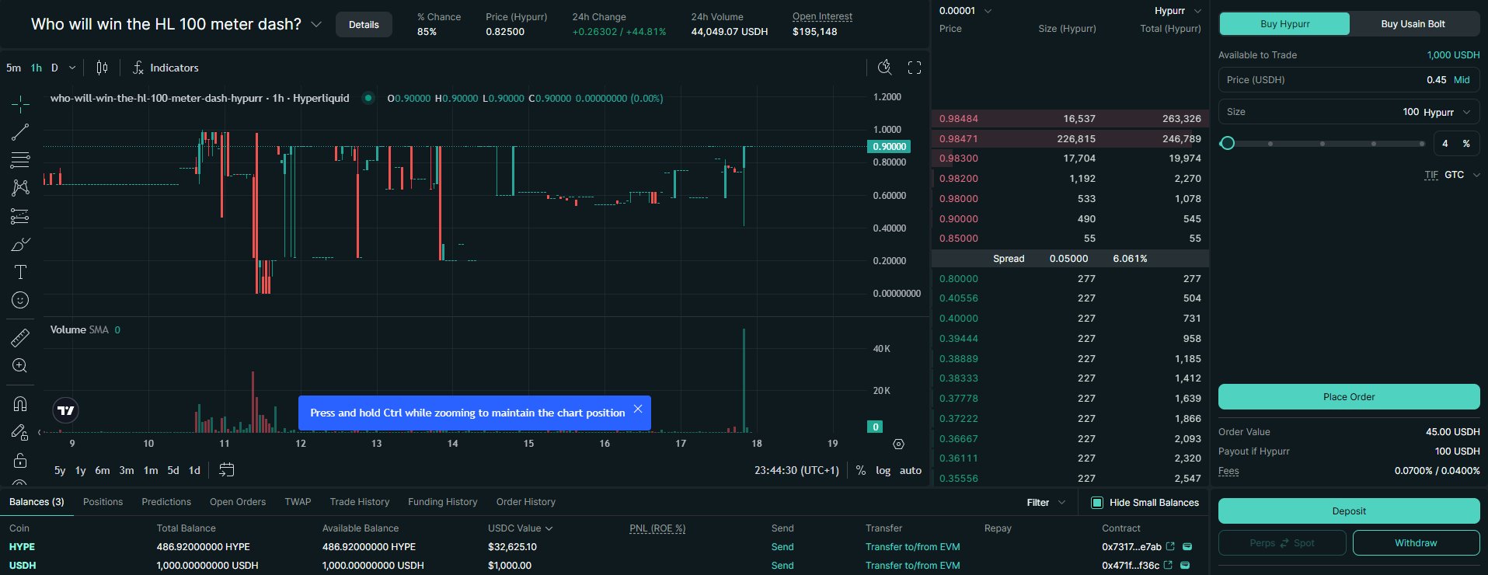Open the emoji icons tool
1488x575 pixels.
pyautogui.click(x=20, y=300)
